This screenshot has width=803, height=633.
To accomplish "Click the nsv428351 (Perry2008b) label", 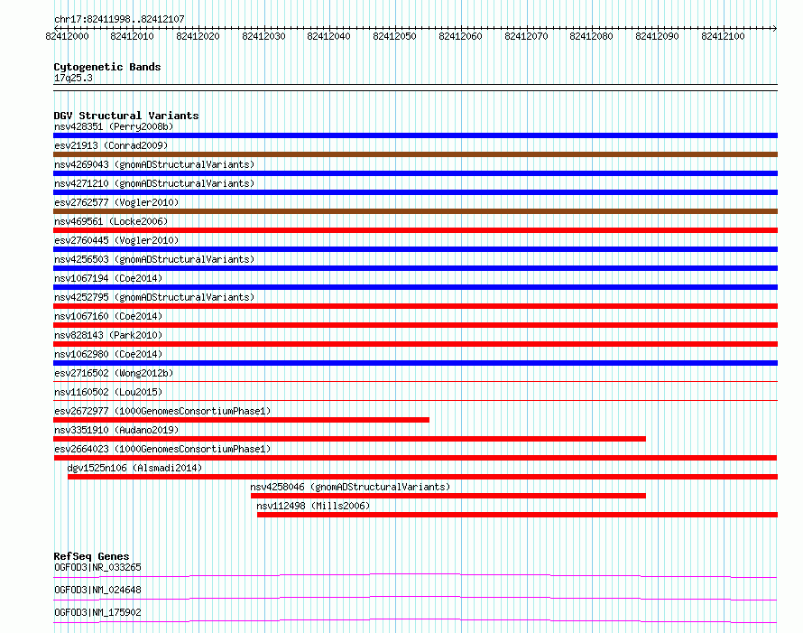I will point(114,126).
